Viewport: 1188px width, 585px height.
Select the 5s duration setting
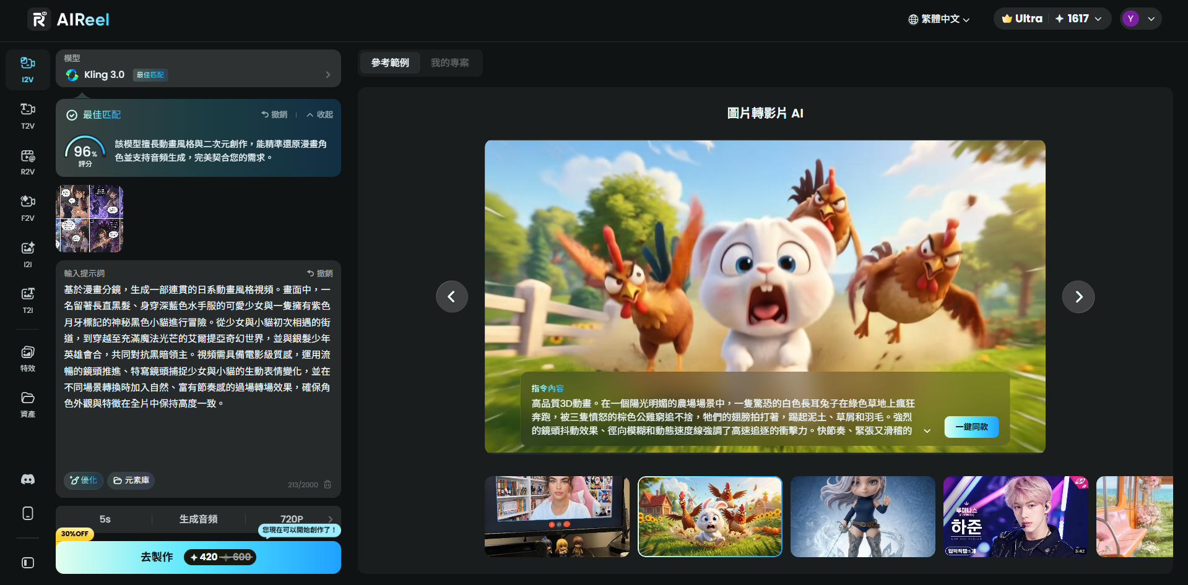coord(105,519)
